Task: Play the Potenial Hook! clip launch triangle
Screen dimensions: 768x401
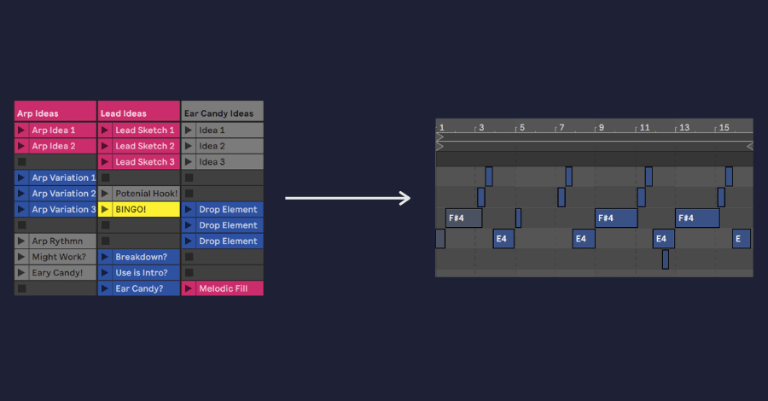Action: click(x=104, y=194)
